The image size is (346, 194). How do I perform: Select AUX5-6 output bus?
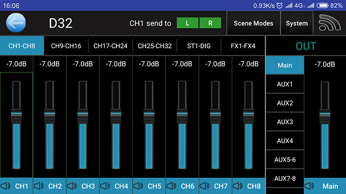click(285, 160)
